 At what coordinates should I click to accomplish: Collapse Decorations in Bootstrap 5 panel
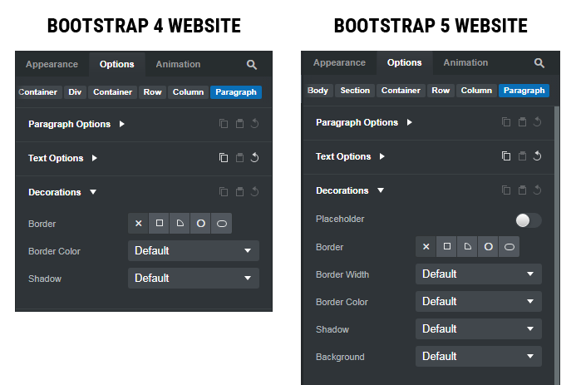click(x=381, y=190)
